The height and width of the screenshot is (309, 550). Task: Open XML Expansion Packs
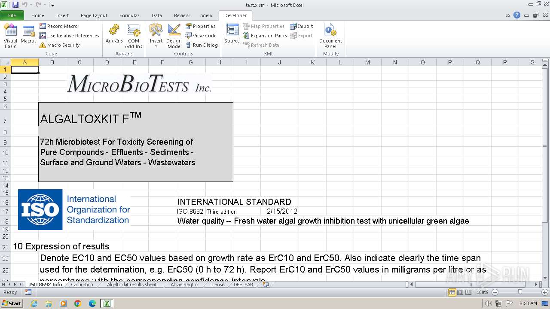click(265, 36)
